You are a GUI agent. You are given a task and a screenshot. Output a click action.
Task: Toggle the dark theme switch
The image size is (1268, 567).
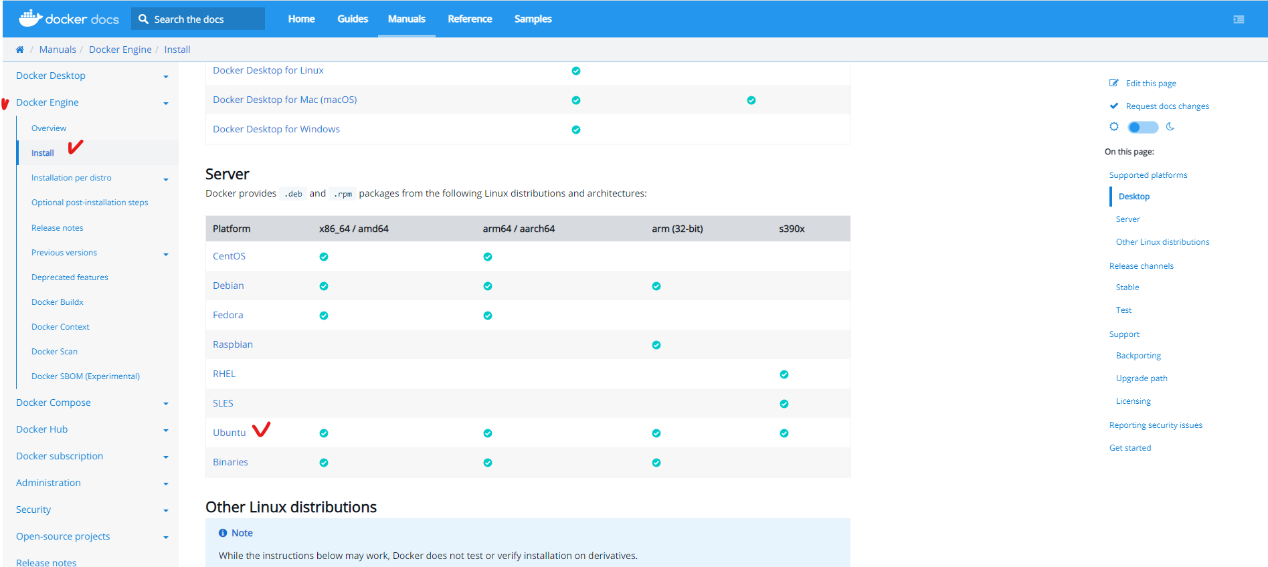(1143, 127)
